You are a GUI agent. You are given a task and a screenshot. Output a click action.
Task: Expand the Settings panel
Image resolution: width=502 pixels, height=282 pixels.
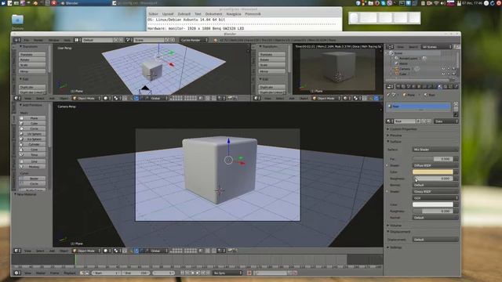[395, 248]
